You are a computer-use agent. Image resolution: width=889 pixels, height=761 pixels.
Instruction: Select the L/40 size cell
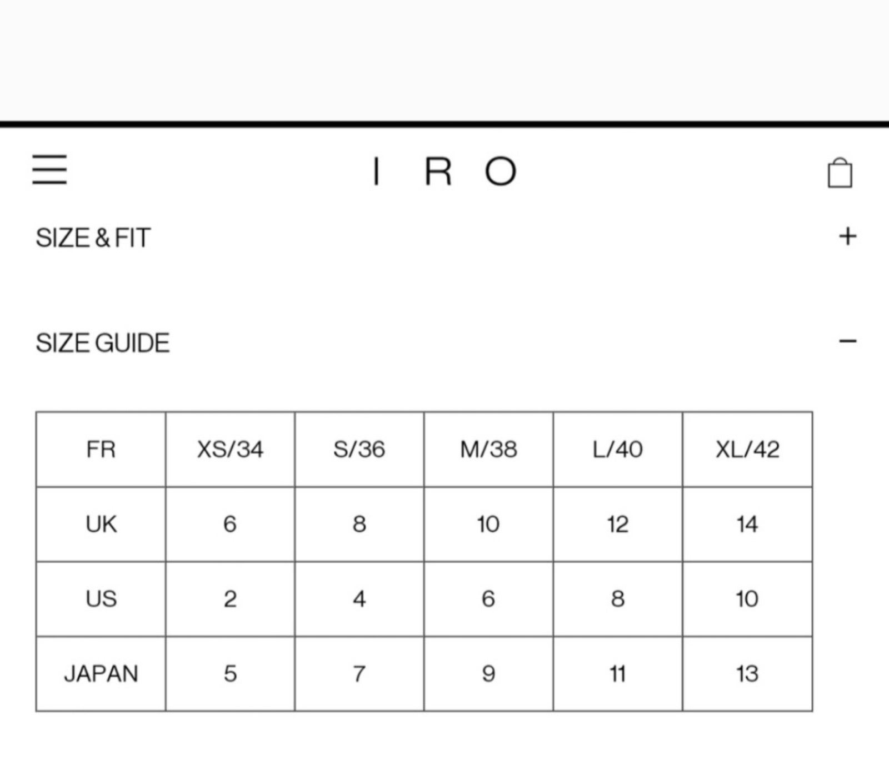point(618,450)
